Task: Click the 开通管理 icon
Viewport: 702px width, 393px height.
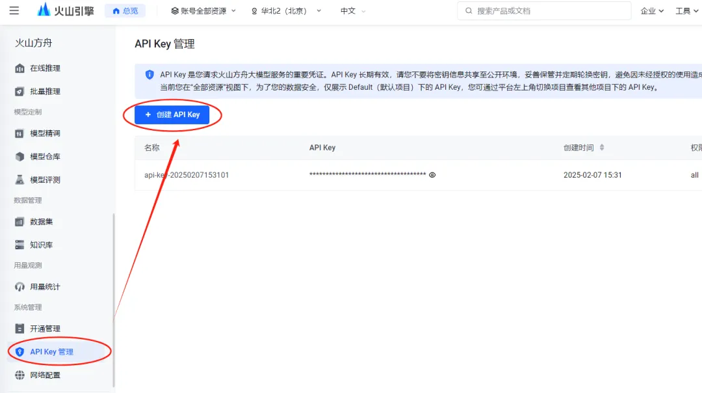Action: [x=19, y=329]
